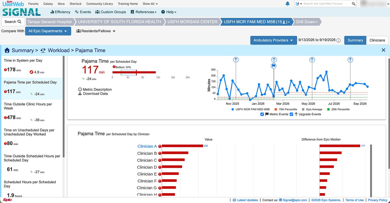
Task: Expand the Residents/Fellows dropdown
Action: 96,31
